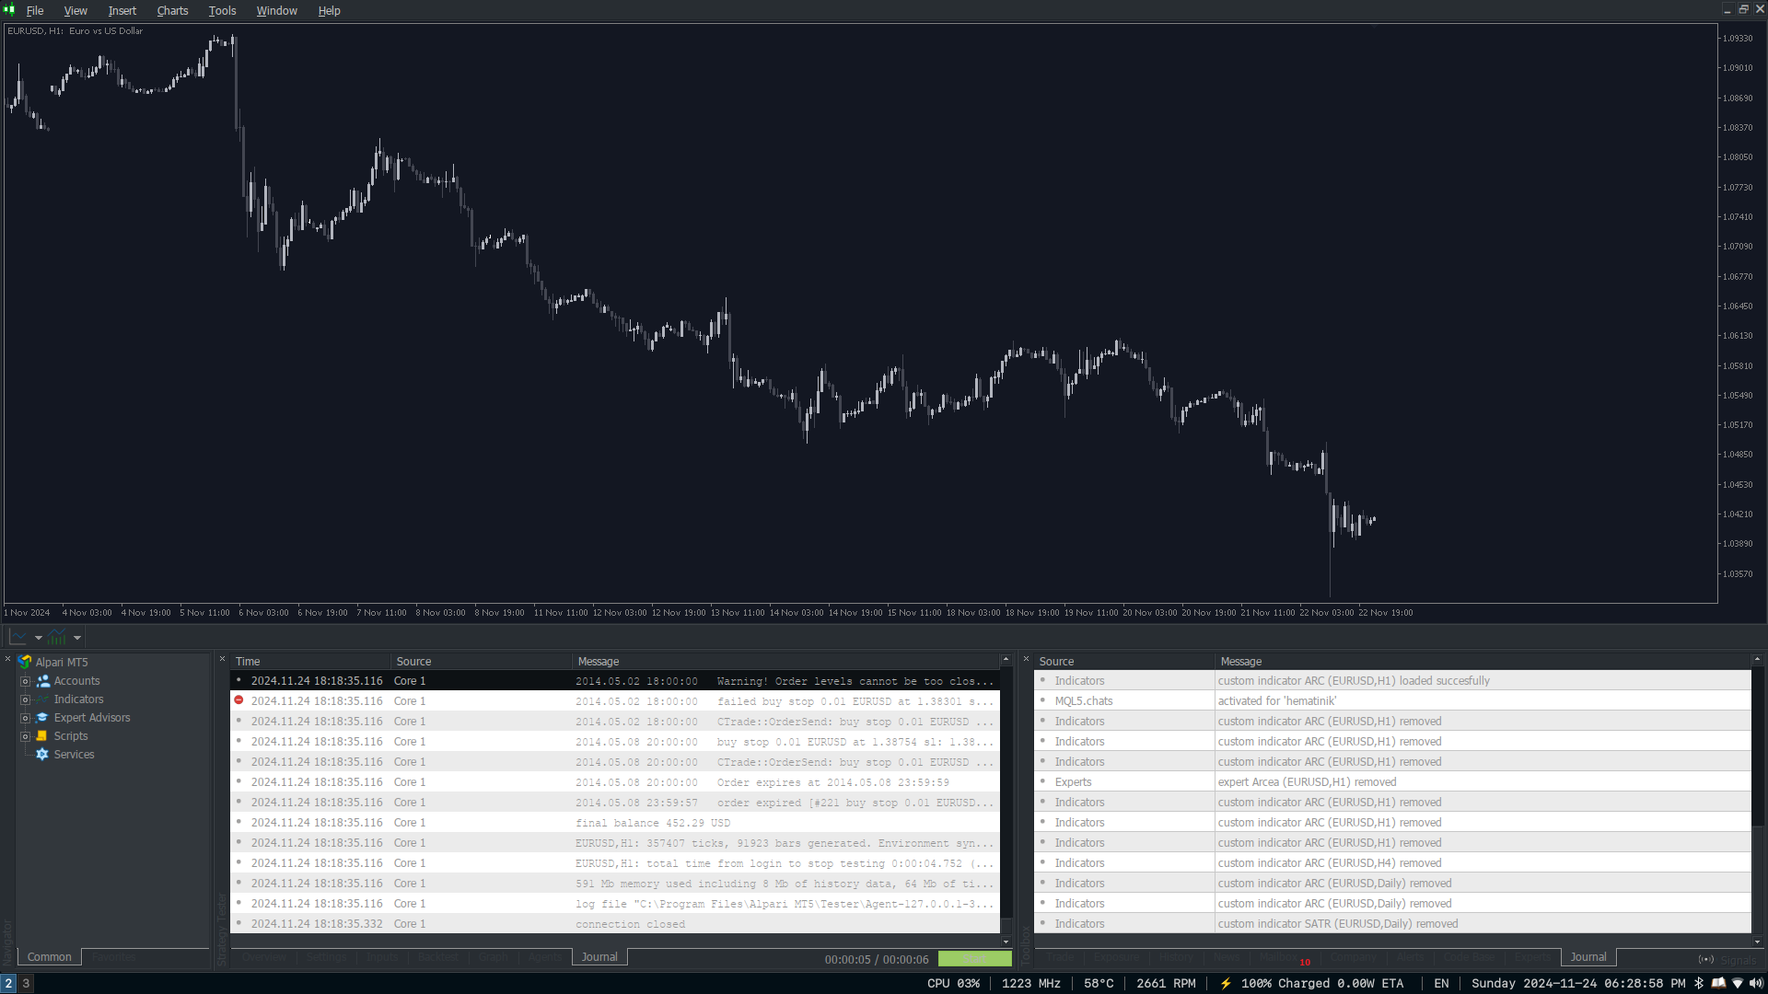Click the Bluetooth icon in system tray

click(x=1699, y=983)
